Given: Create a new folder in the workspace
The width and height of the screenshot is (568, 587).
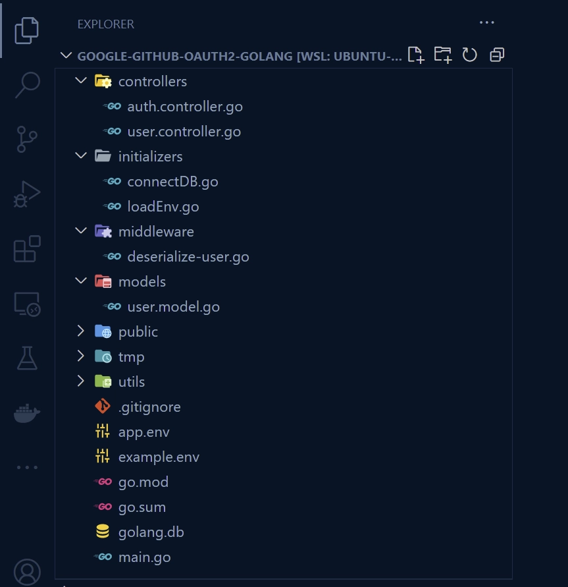Looking at the screenshot, I should point(443,55).
